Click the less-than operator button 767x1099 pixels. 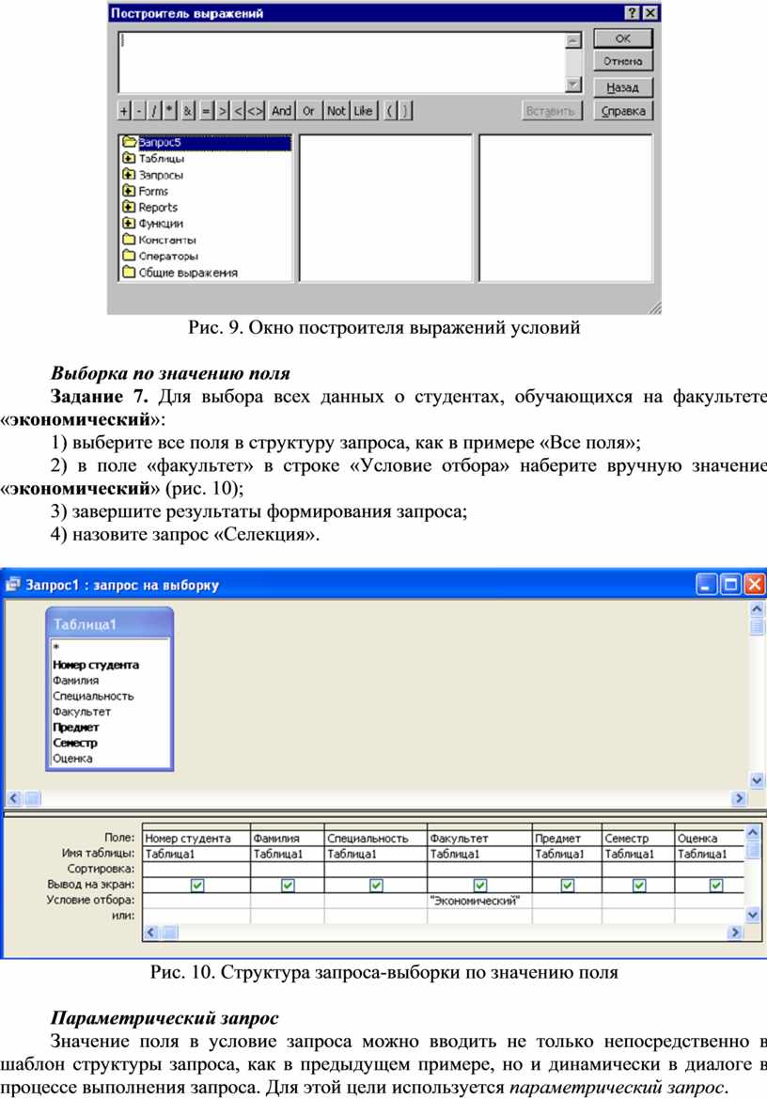coord(238,111)
